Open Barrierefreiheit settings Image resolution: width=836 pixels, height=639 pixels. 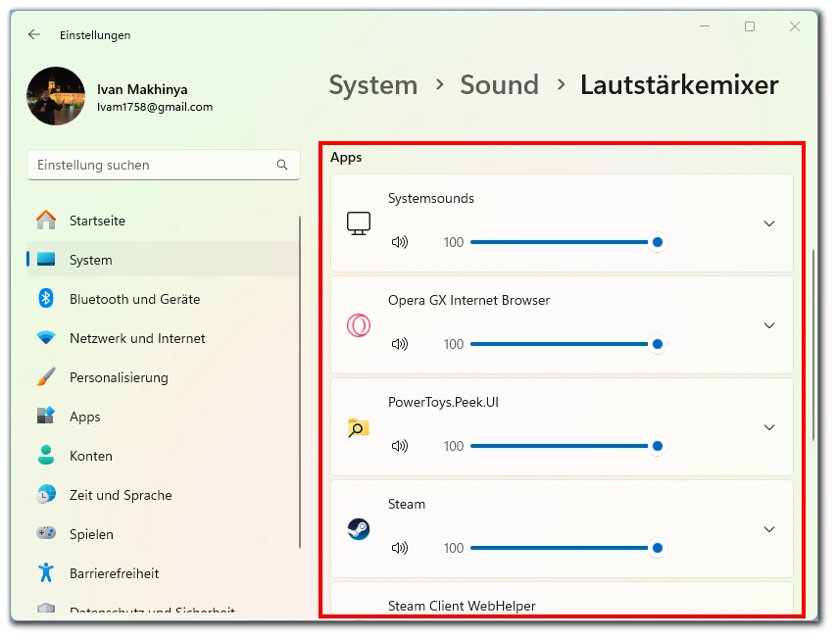(x=163, y=573)
